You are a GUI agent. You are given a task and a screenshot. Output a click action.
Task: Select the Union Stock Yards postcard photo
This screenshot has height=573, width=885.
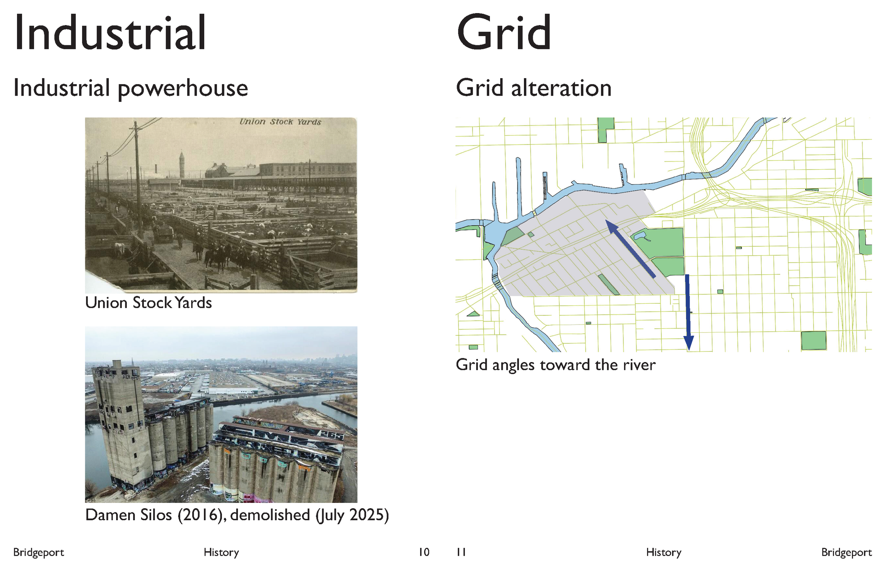[221, 205]
